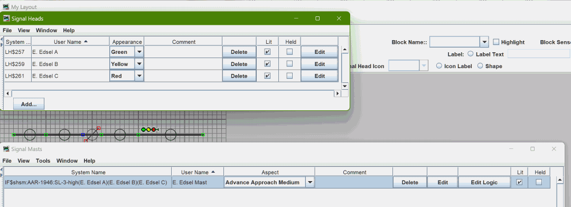Image resolution: width=571 pixels, height=207 pixels.
Task: Click Add... button in Signal Heads
Action: pos(29,103)
